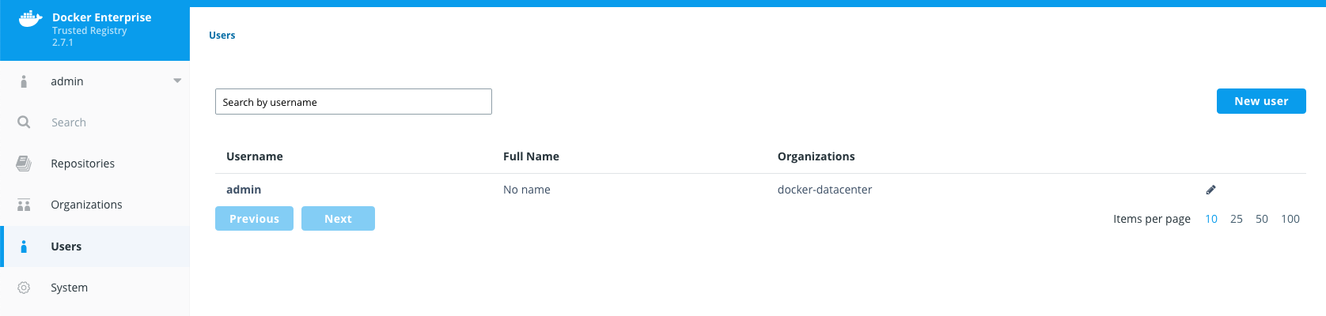
Task: Click the Next page button
Action: (x=338, y=219)
